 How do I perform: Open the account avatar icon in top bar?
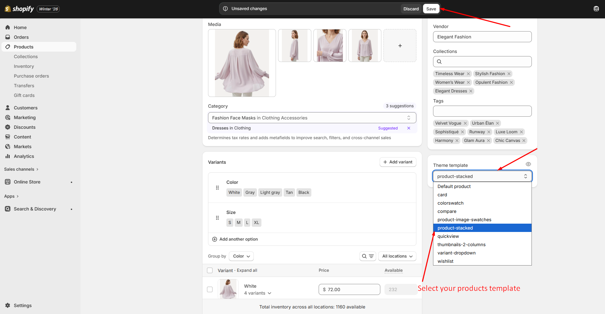point(596,9)
